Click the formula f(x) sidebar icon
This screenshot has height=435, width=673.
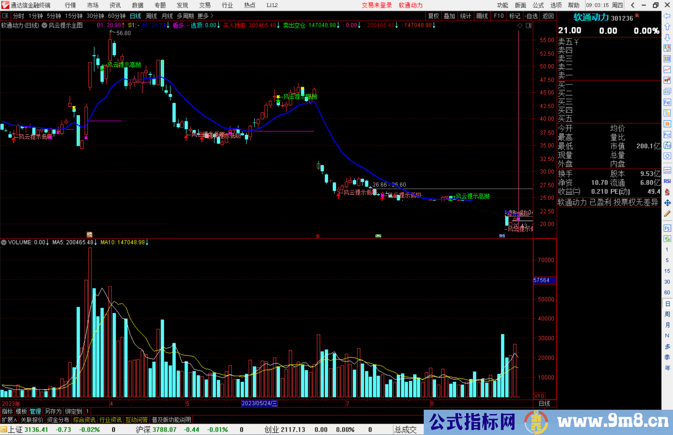coord(667,146)
